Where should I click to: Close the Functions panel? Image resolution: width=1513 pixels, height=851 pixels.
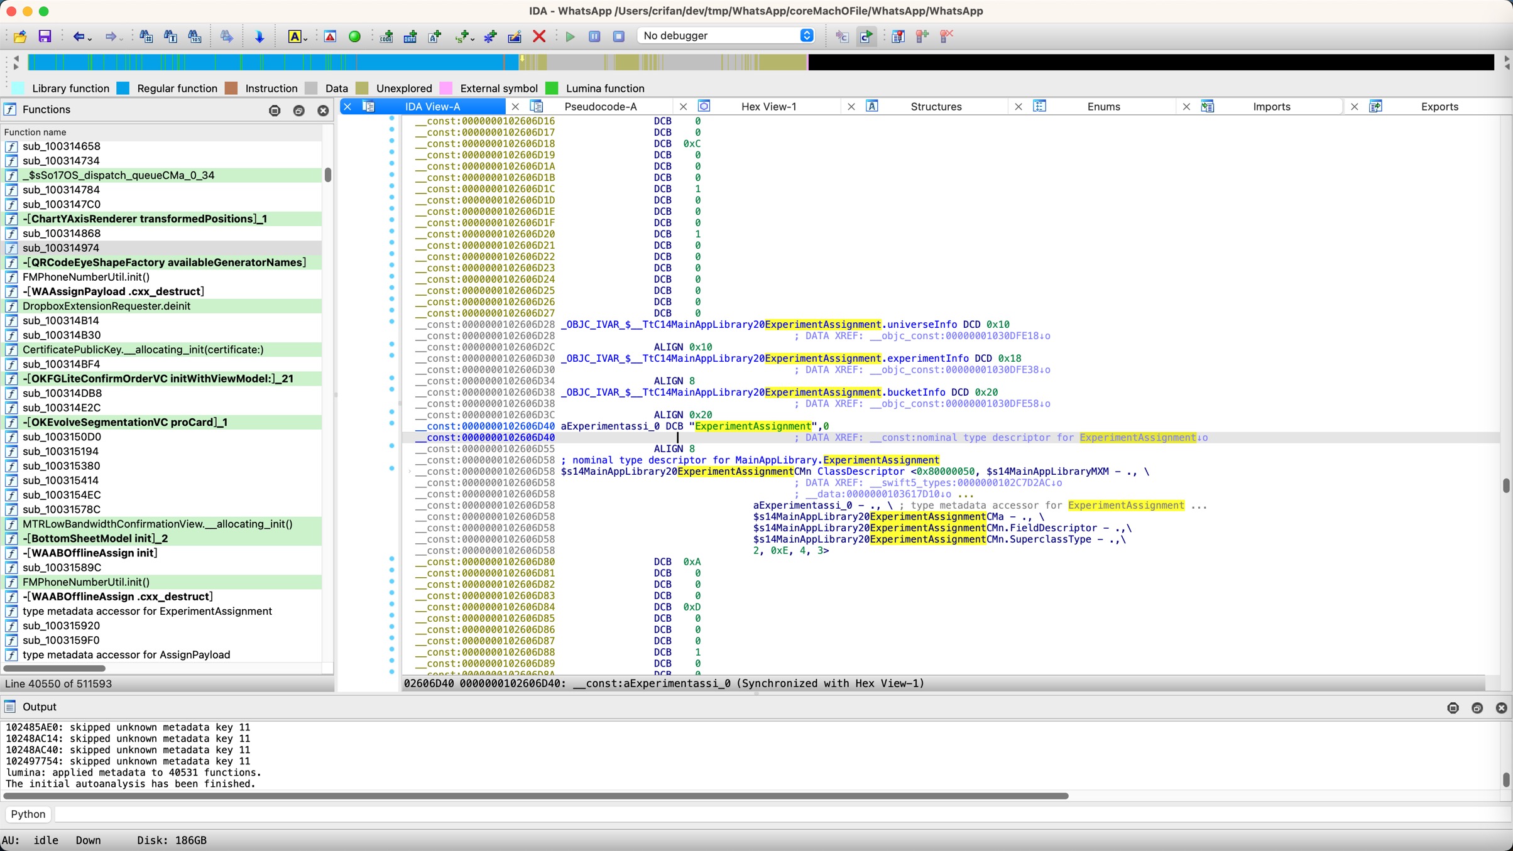(323, 111)
